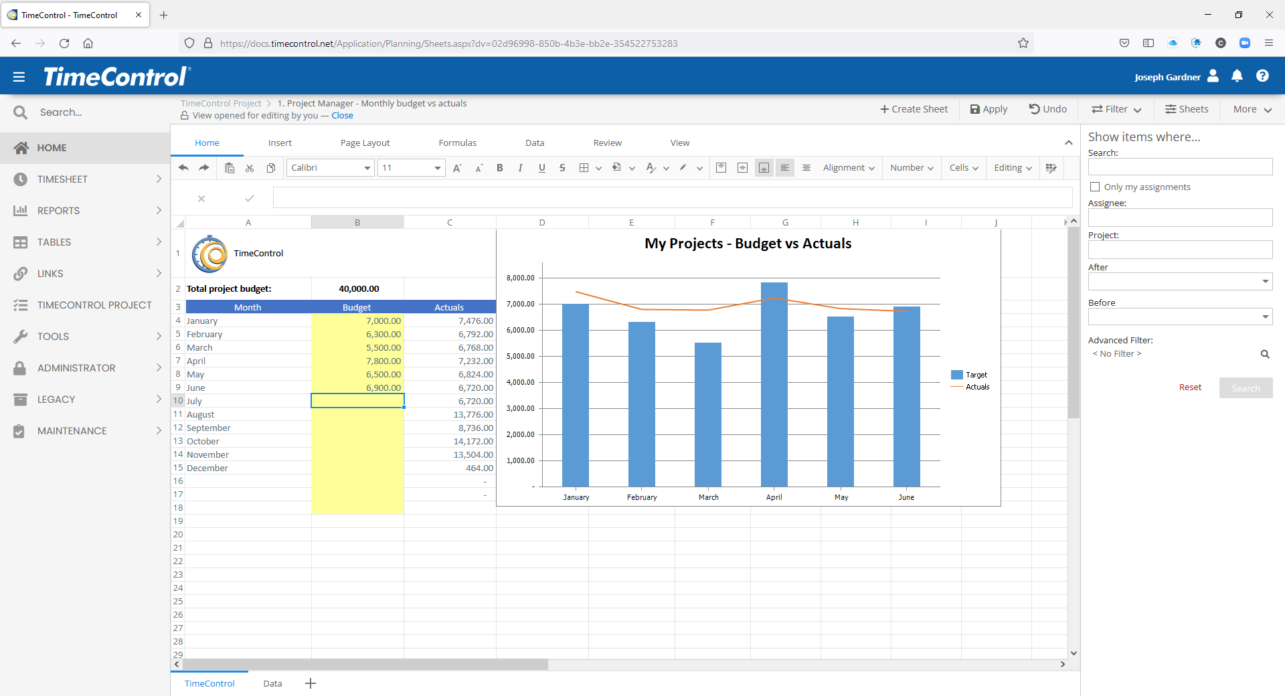1285x696 pixels.
Task: Open notifications bell icon
Action: tap(1237, 76)
